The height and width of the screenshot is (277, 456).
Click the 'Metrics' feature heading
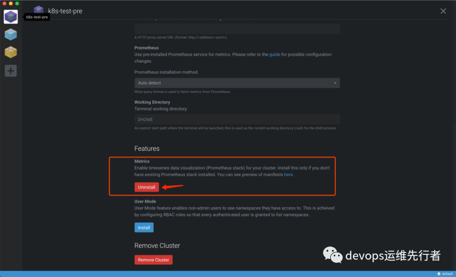[142, 161]
